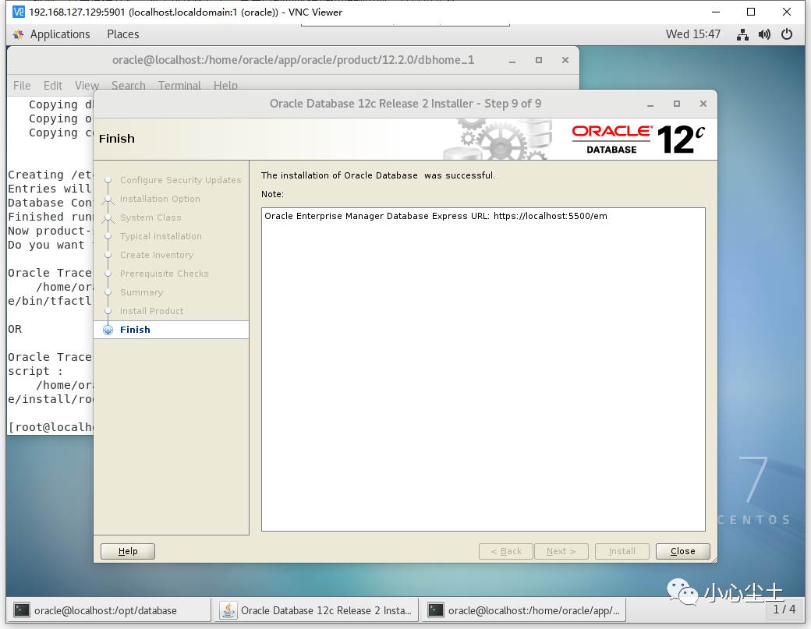Close the Oracle installer window via X
Viewport: 811px width, 629px height.
tap(703, 104)
